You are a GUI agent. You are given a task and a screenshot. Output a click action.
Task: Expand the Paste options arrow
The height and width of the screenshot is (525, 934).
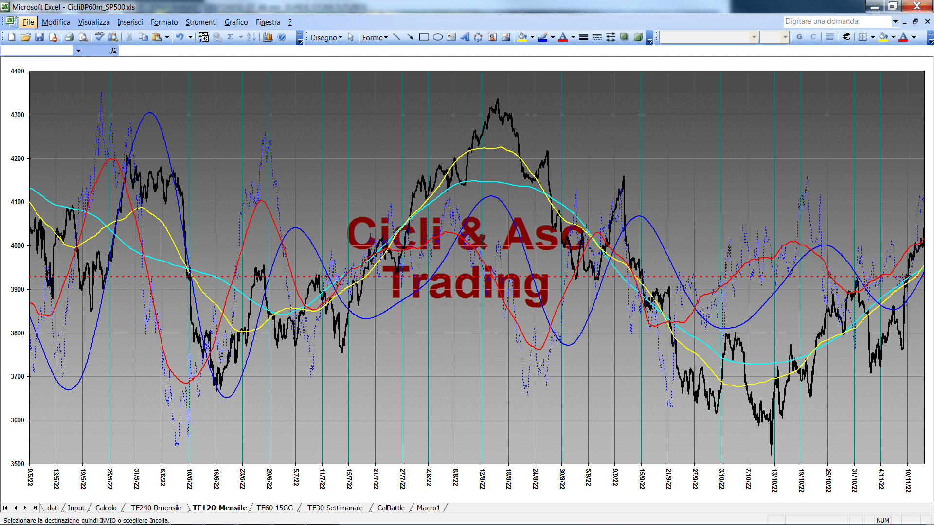pyautogui.click(x=167, y=37)
